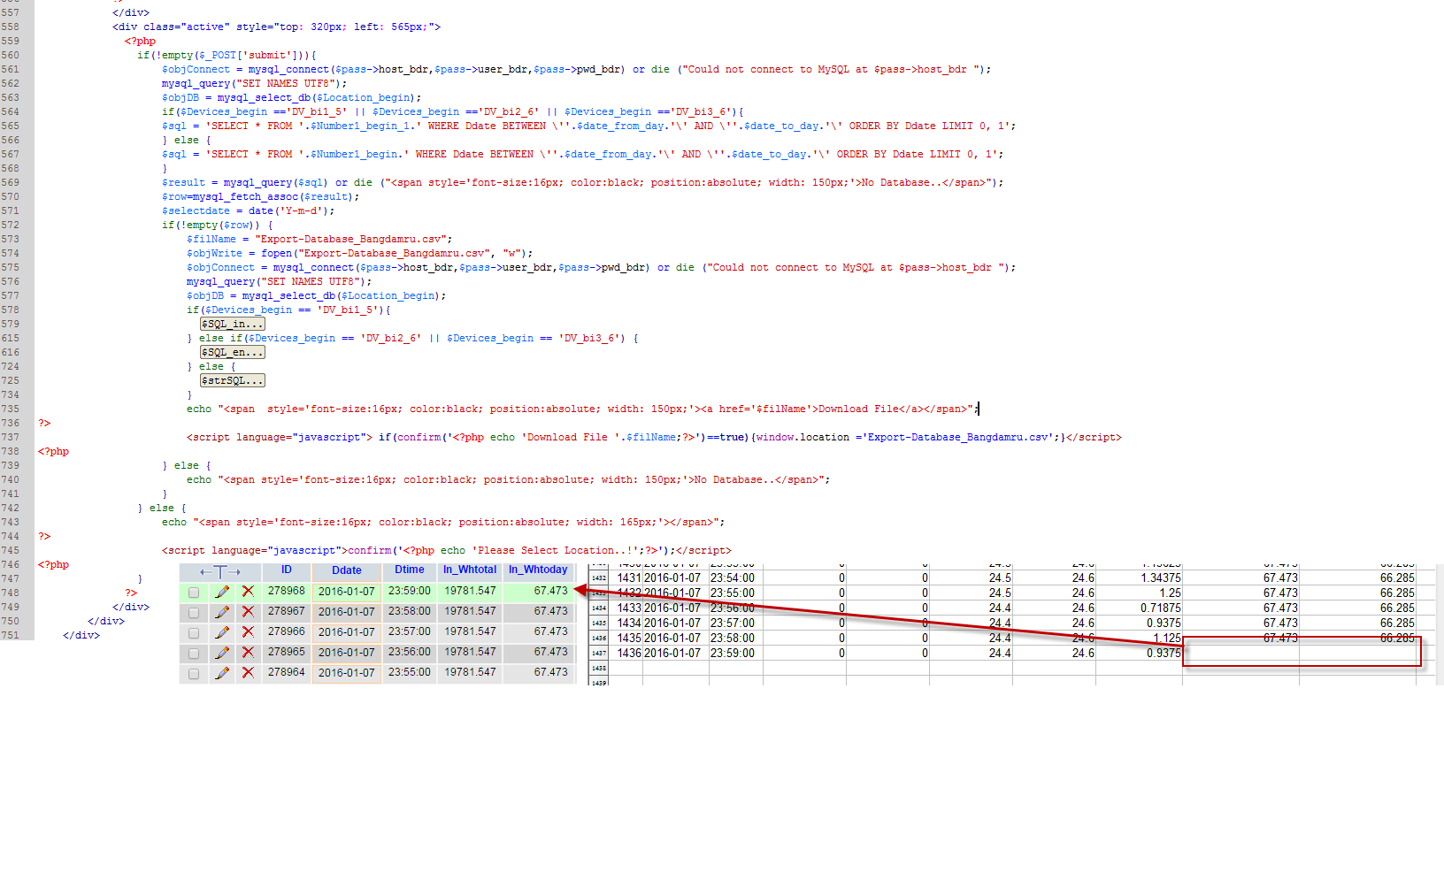Click line number 615 in code gutter

(11, 338)
